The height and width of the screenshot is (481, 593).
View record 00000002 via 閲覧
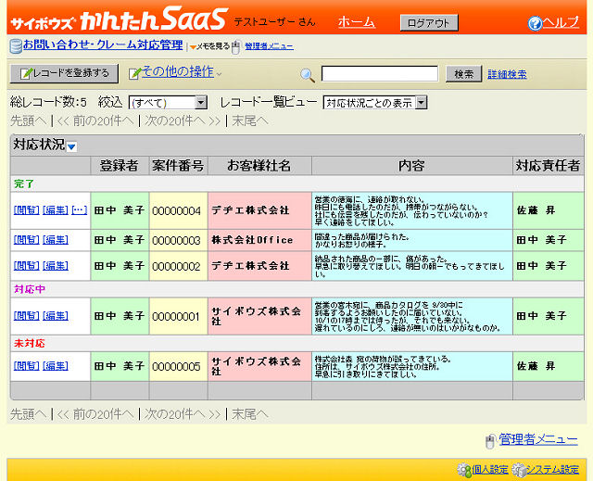point(27,266)
